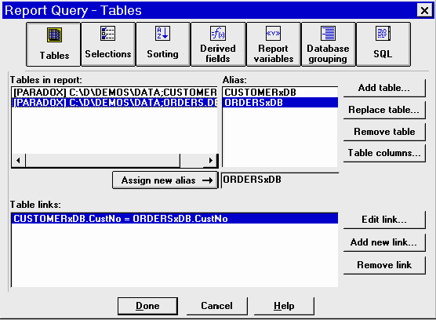The image size is (436, 320).
Task: Click the alias input field containing ORDERSxDB
Action: tap(280, 180)
